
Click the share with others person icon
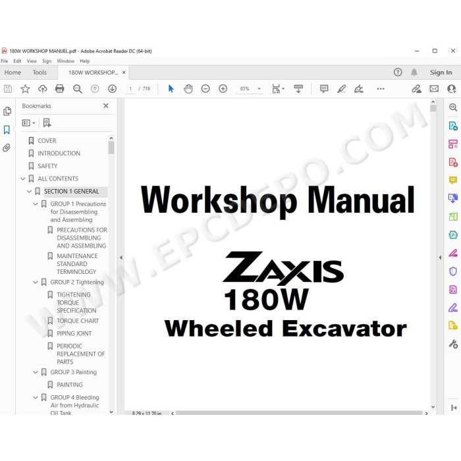tap(451, 89)
